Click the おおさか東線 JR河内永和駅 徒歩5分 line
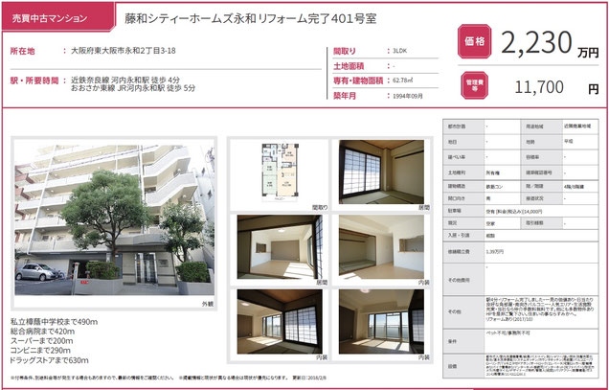This screenshot has height=390, width=609. 133,88
